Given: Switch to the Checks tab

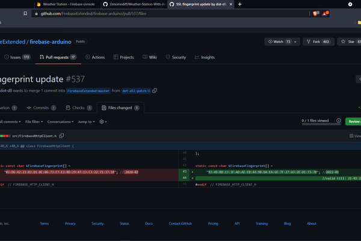Looking at the screenshot, I should pyautogui.click(x=78, y=108).
